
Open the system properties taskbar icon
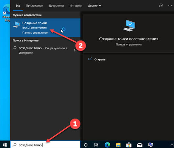(x=150, y=145)
